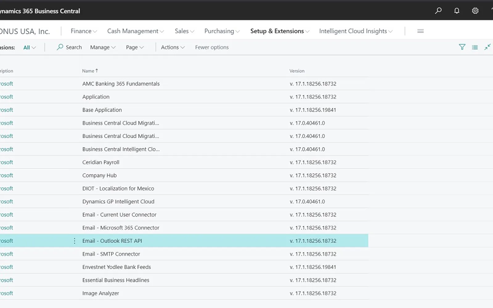The image size is (493, 308).
Task: Open the Purchasing dropdown menu
Action: point(222,31)
